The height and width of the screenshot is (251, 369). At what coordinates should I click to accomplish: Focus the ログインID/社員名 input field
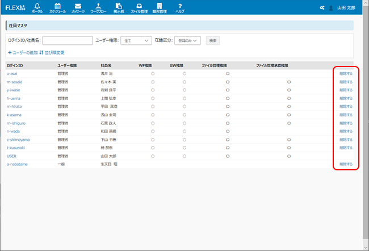point(68,40)
